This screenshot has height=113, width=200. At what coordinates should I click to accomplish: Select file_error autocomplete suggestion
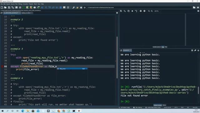[x=72, y=69]
